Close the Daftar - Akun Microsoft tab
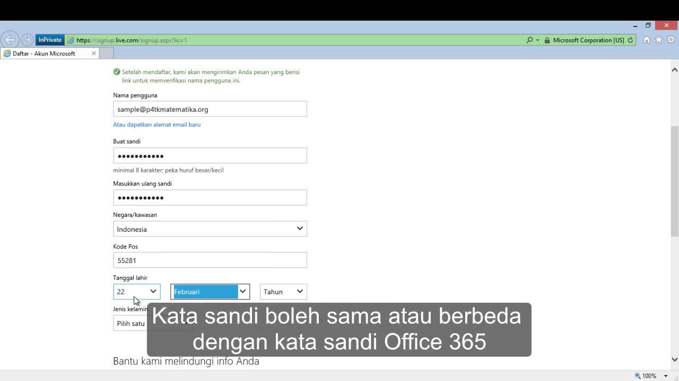 (x=94, y=53)
